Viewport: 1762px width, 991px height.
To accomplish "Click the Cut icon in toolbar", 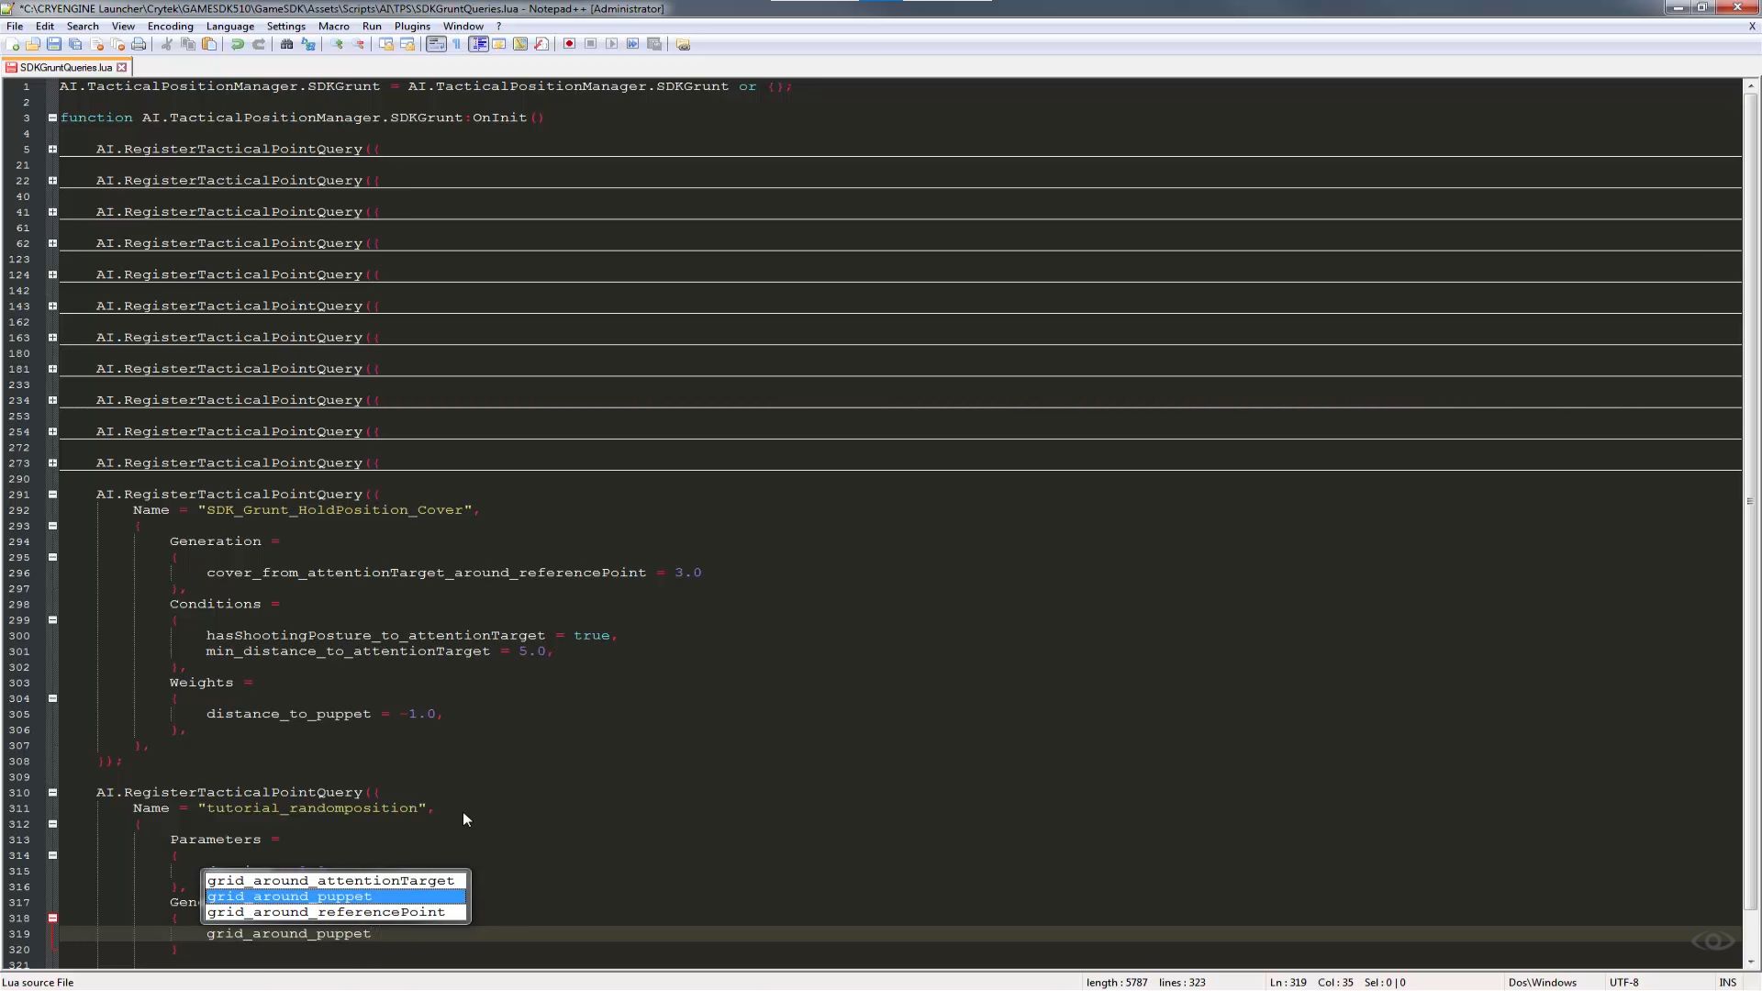I will point(167,44).
